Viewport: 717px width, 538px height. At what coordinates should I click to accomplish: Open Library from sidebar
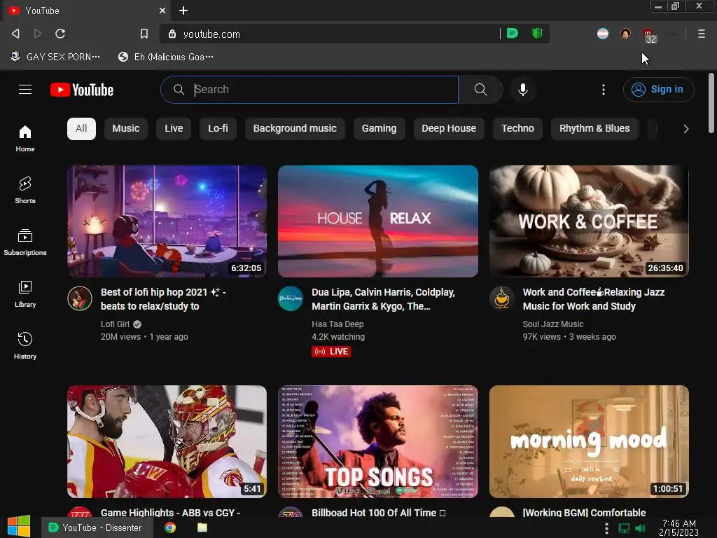coord(25,294)
